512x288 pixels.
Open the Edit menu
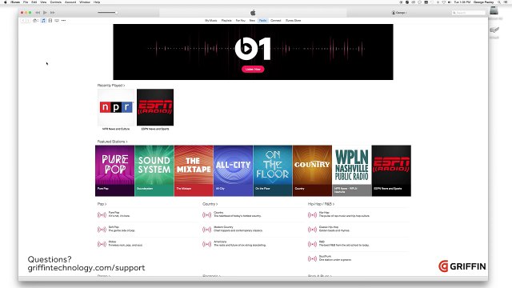click(34, 2)
